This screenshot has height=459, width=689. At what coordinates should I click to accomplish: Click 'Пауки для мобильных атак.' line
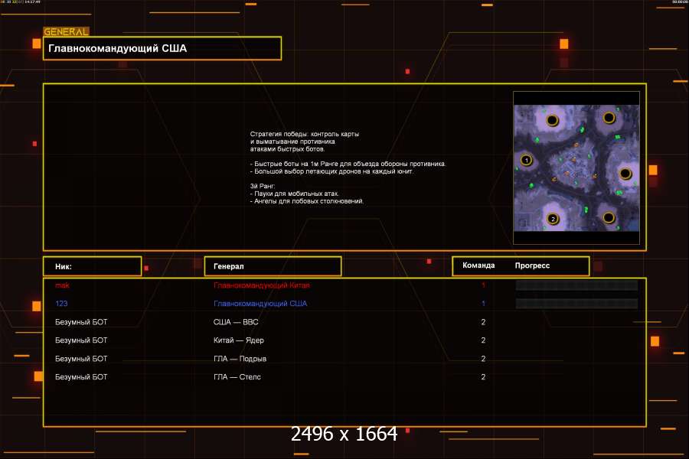pos(295,194)
